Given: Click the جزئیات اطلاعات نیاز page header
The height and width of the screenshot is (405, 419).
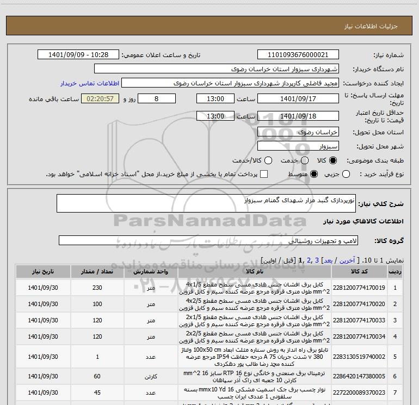Looking at the screenshot, I should pos(371,26).
